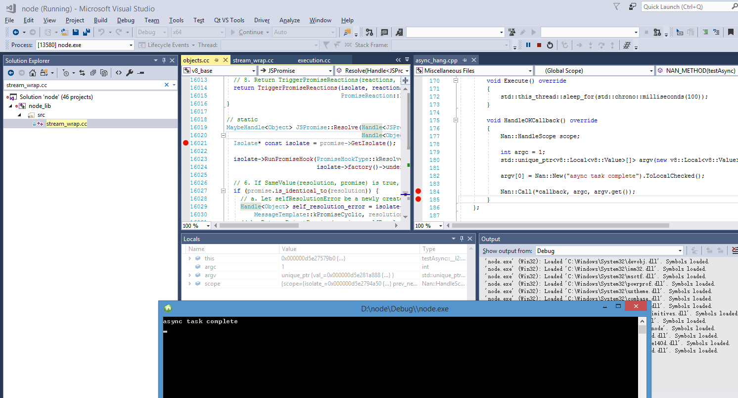Click the Collapse All icon in Solution Explorer
738x398 pixels.
(x=94, y=73)
